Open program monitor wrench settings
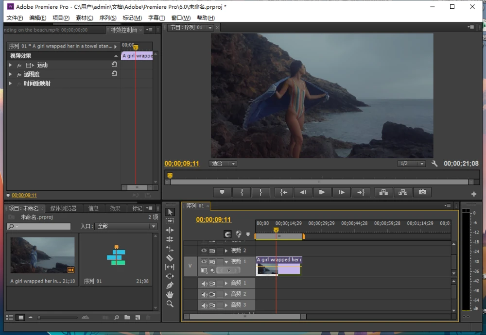The height and width of the screenshot is (335, 486). coord(434,164)
